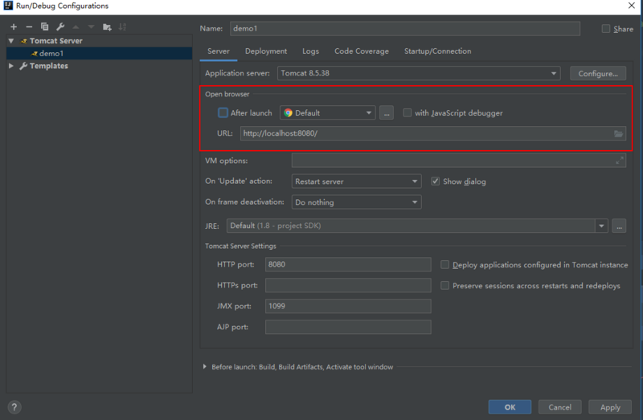The width and height of the screenshot is (643, 420).
Task: Click the Apply button
Action: click(610, 407)
